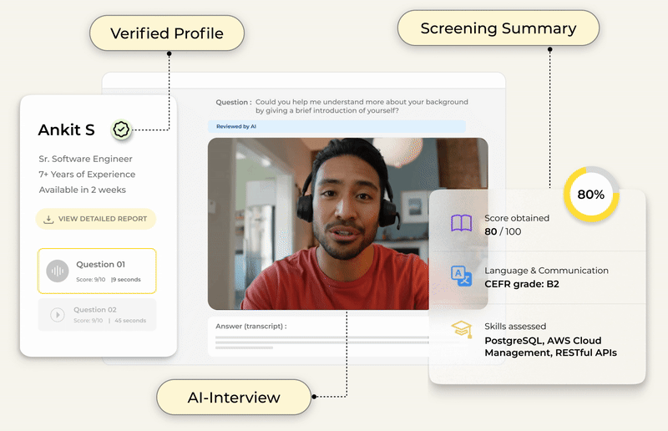Screen dimensions: 668x431
Task: Click the audio waveform icon for Question 01
Action: (58, 270)
